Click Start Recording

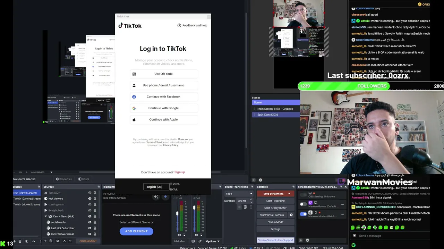click(x=275, y=201)
